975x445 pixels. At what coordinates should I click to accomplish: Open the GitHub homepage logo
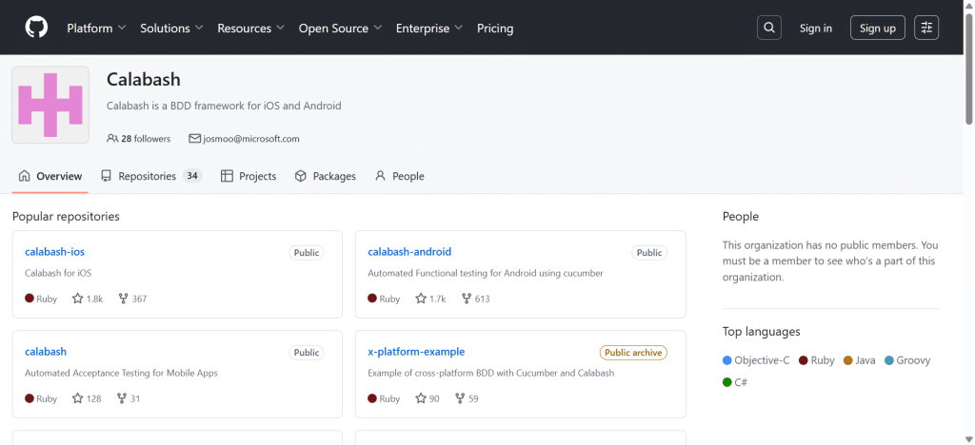(36, 28)
